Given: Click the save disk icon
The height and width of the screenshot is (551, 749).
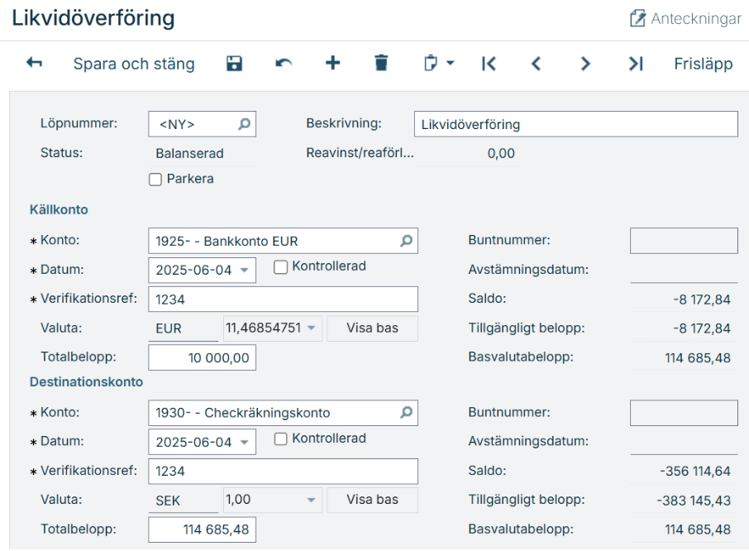Looking at the screenshot, I should pyautogui.click(x=235, y=64).
